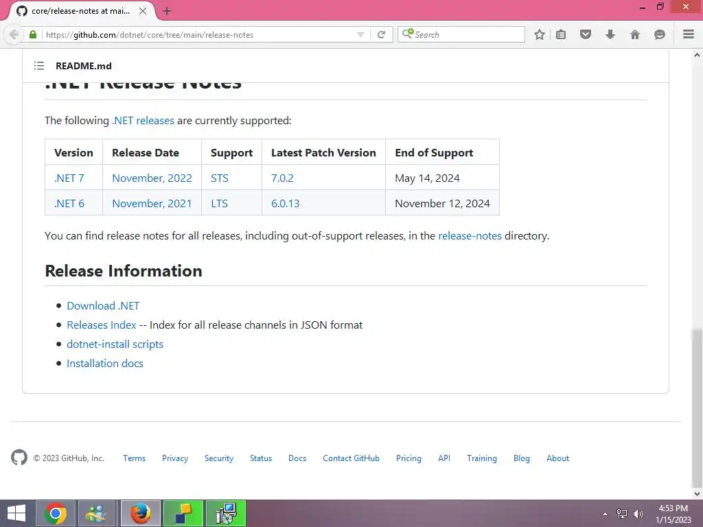Click the scrollbar up arrow
The image size is (703, 527).
(x=697, y=55)
